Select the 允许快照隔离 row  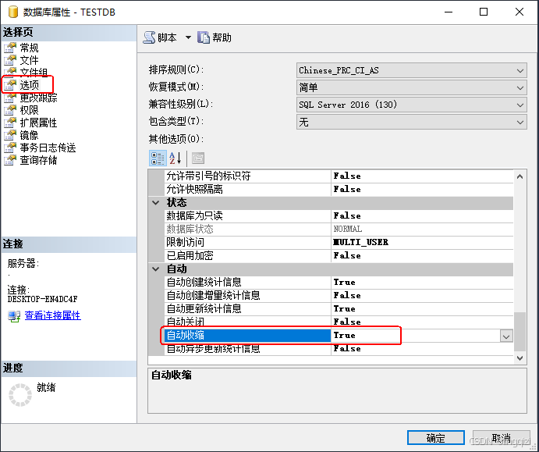339,189
